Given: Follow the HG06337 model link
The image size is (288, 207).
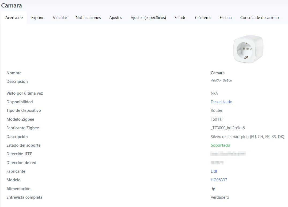Looking at the screenshot, I should point(219,180).
